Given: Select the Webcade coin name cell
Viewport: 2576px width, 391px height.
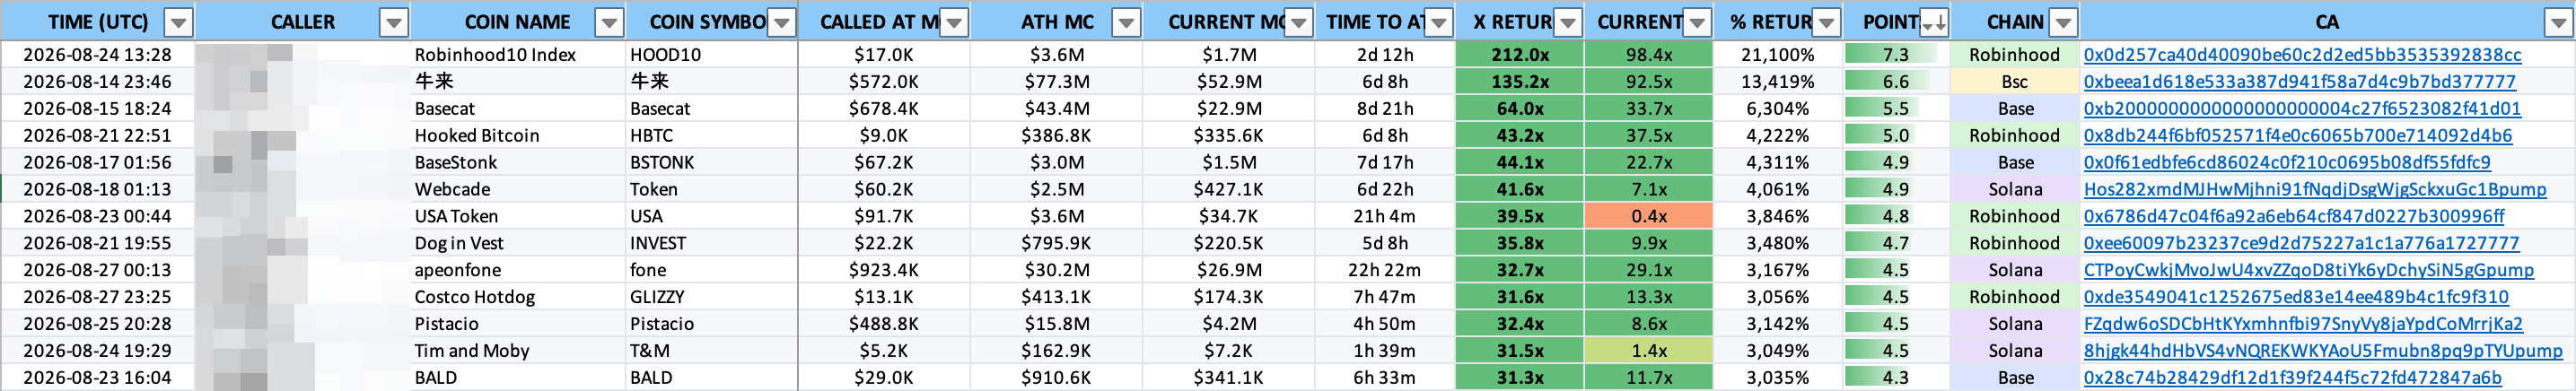Looking at the screenshot, I should [518, 190].
